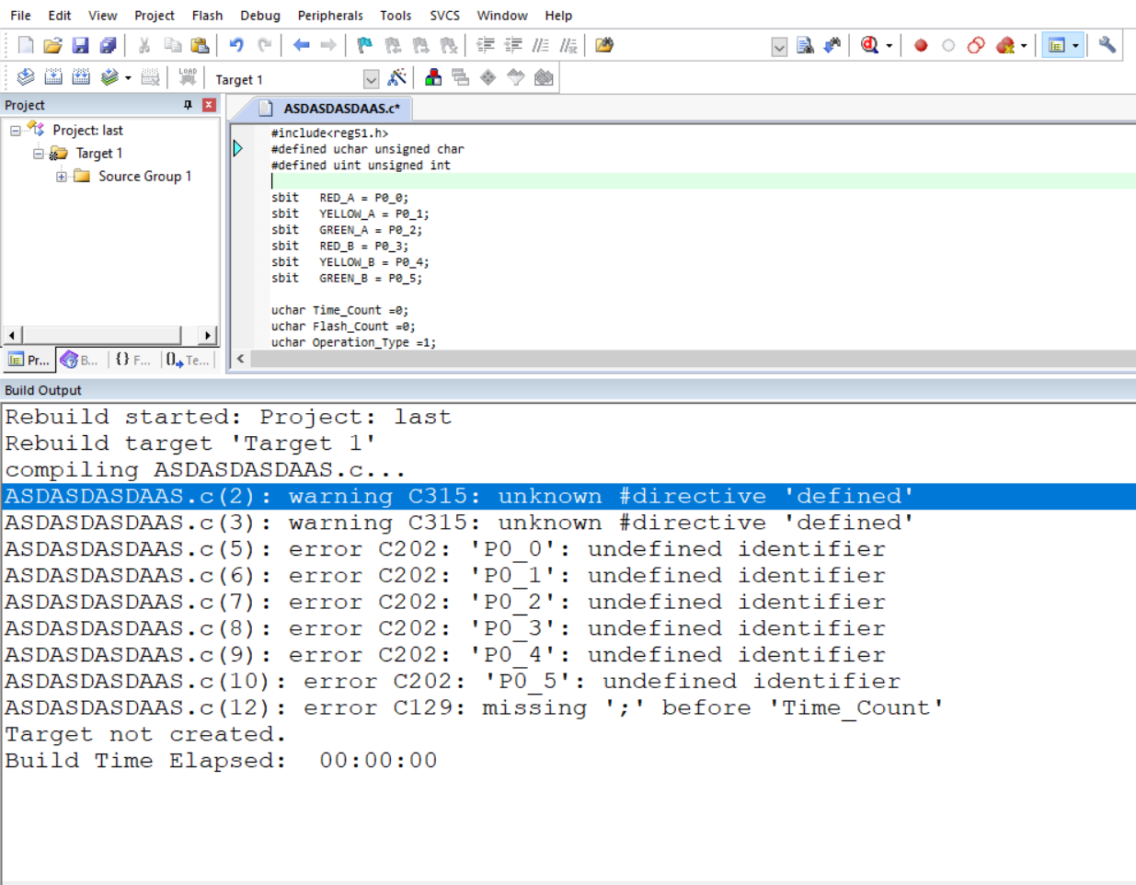Open the Peripherals menu
1136x885 pixels.
(x=330, y=16)
